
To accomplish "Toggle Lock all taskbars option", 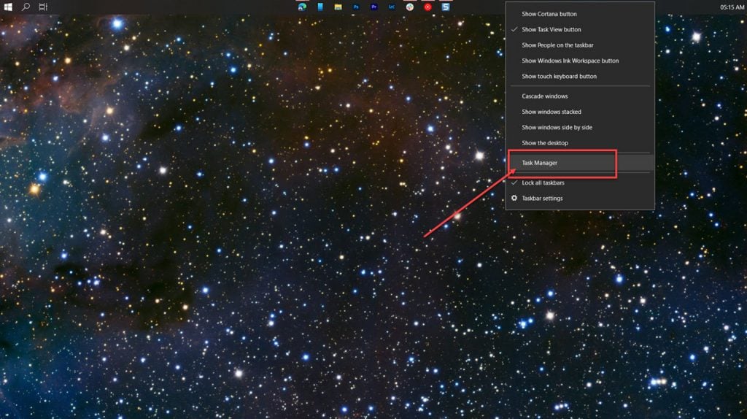I will pos(580,182).
